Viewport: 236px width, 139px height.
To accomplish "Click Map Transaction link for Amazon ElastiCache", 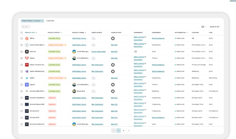I will (98, 124).
